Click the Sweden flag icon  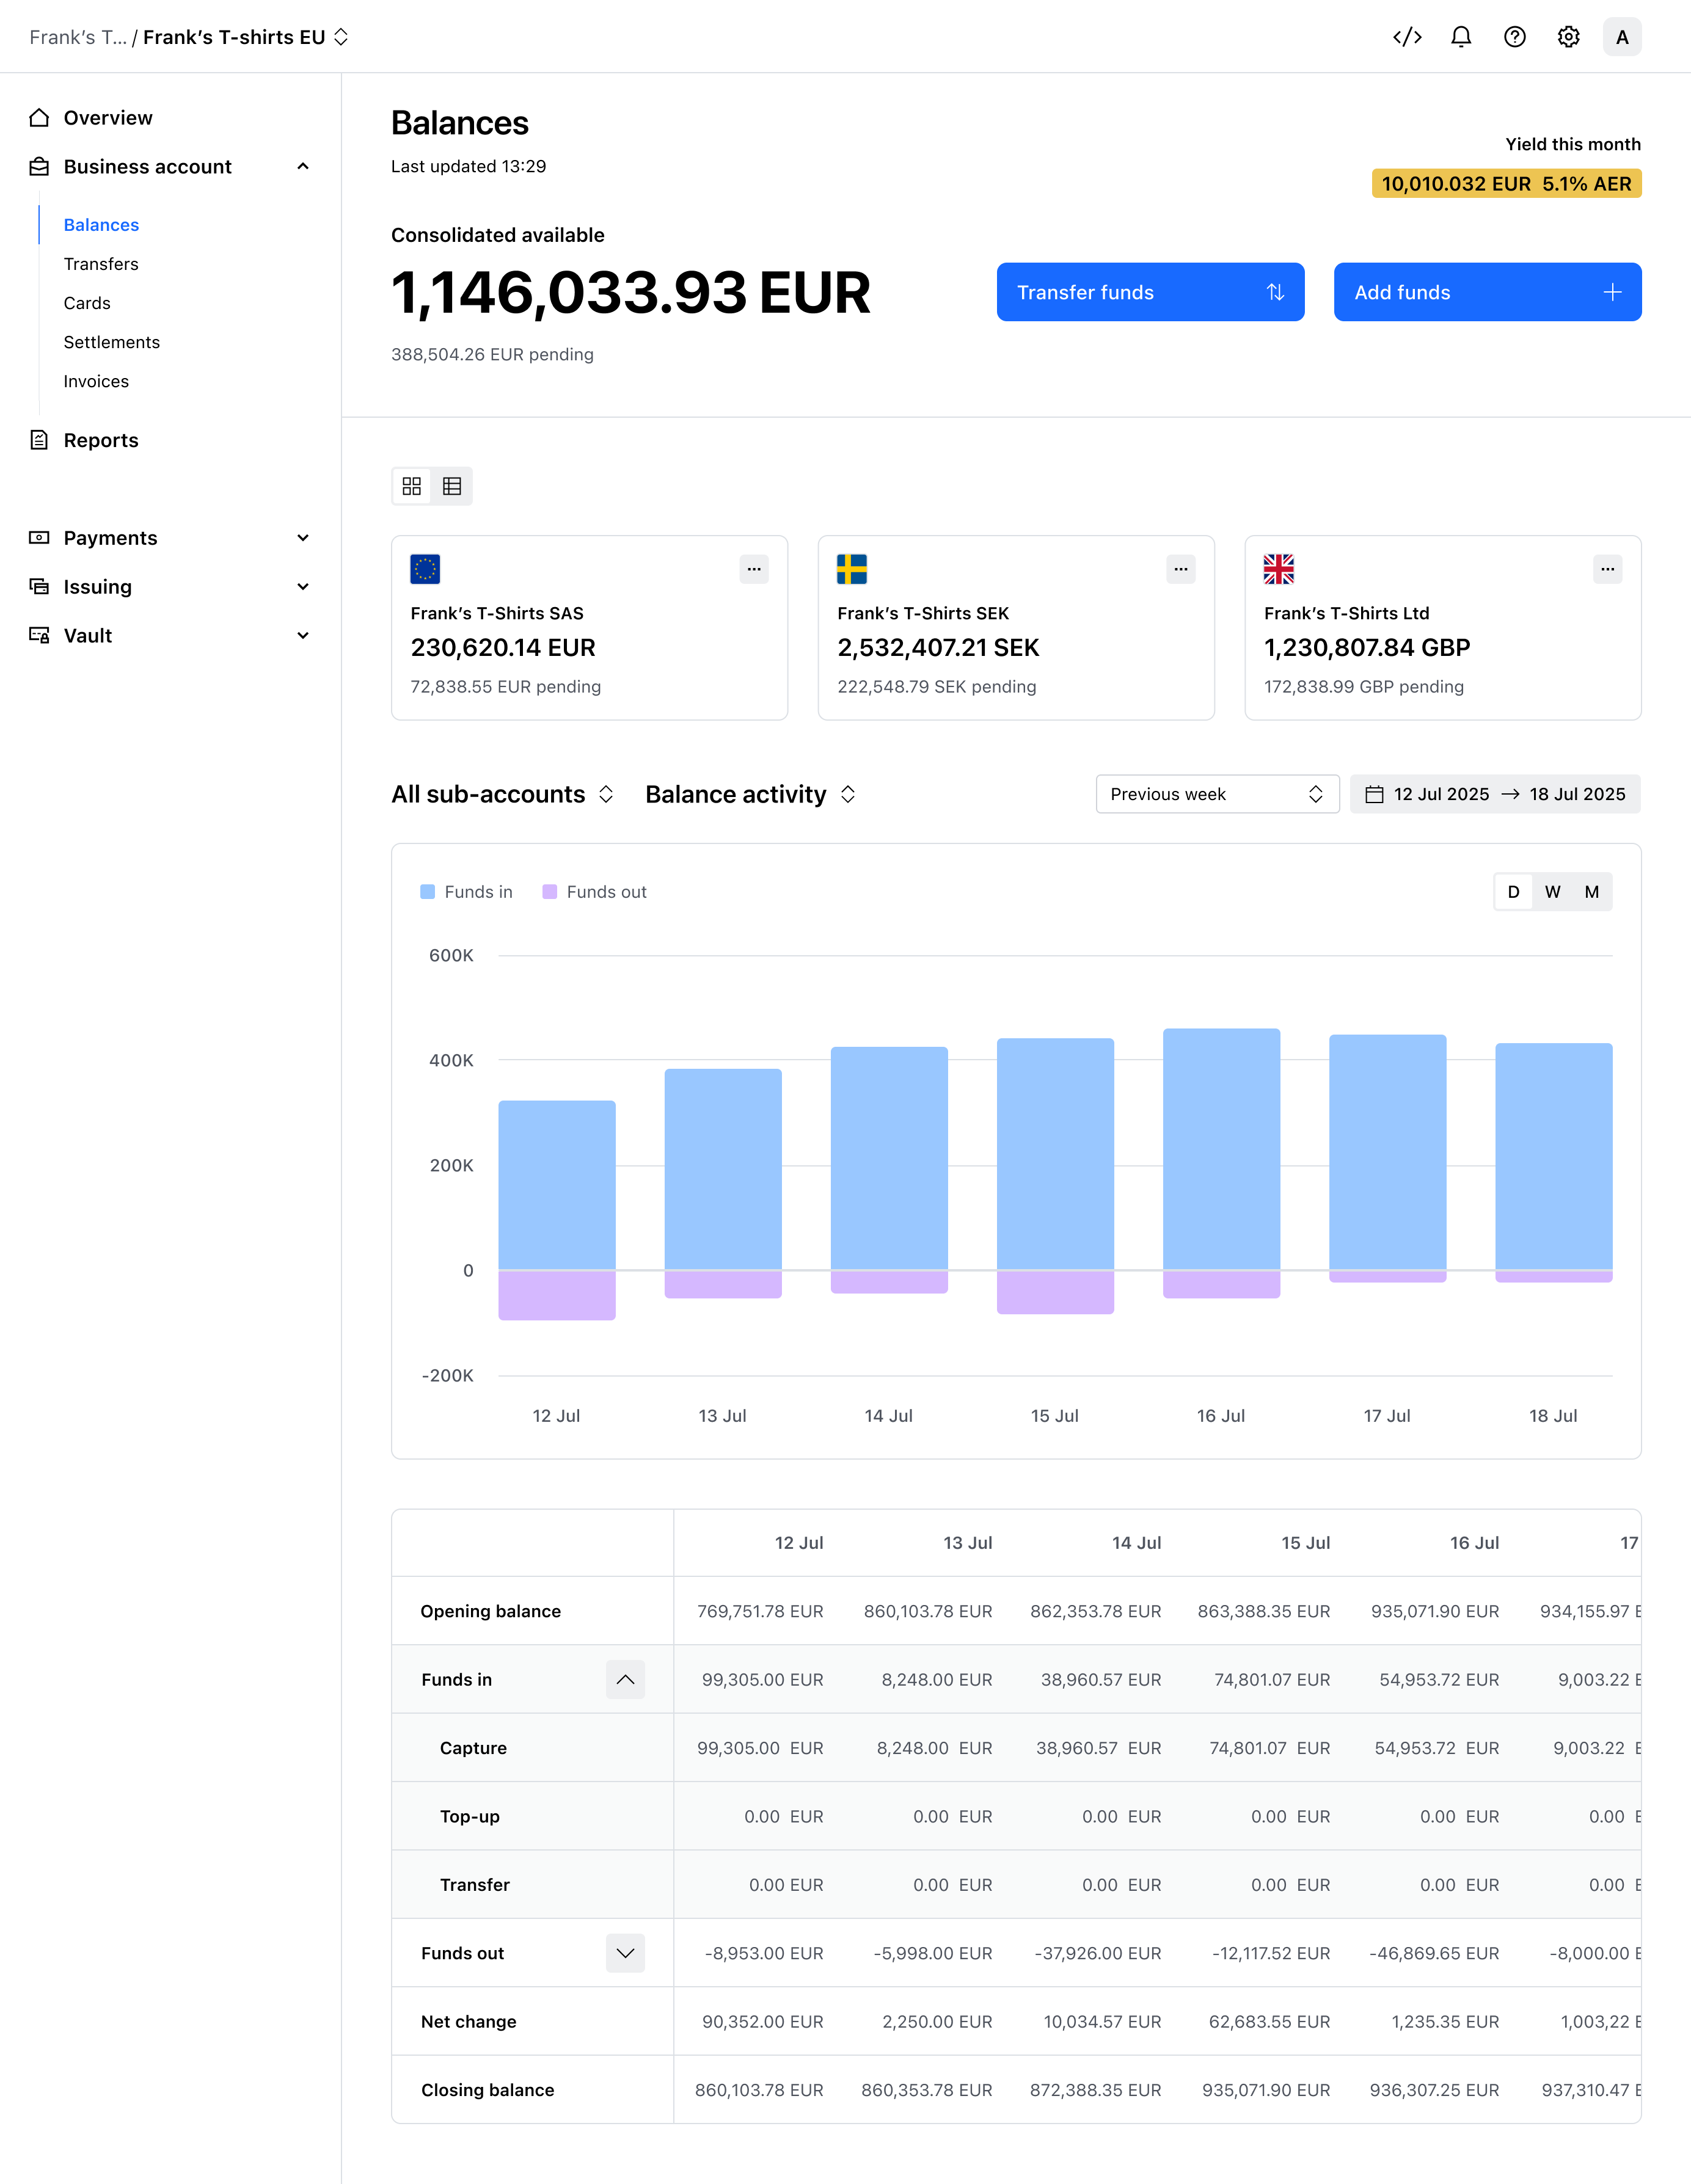click(x=852, y=569)
